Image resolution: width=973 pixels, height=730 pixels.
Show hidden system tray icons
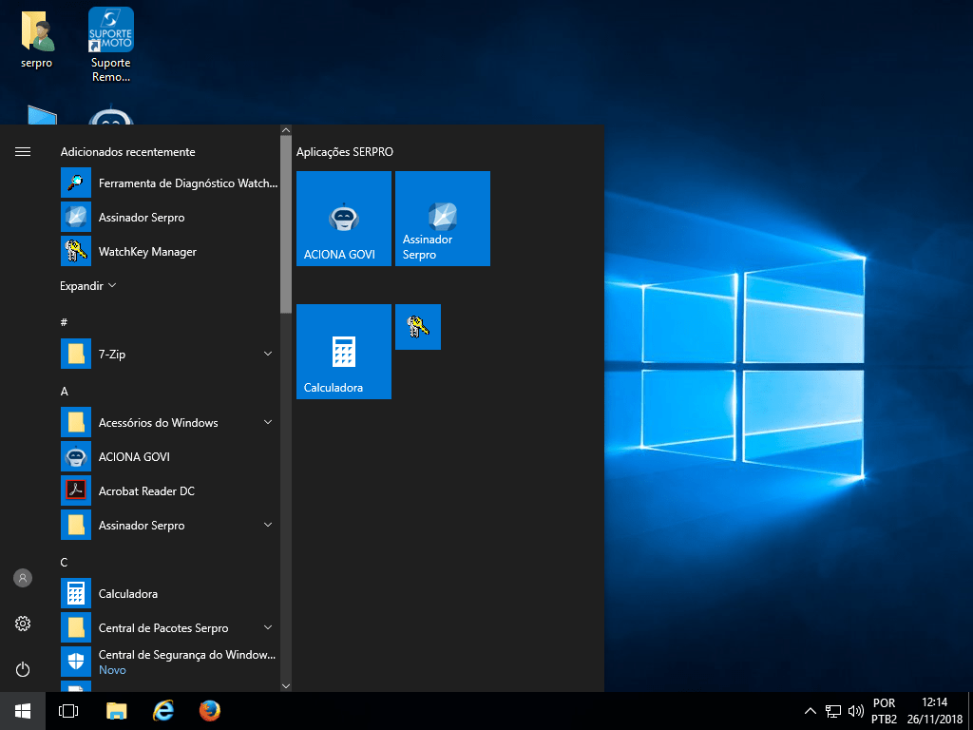tap(810, 711)
